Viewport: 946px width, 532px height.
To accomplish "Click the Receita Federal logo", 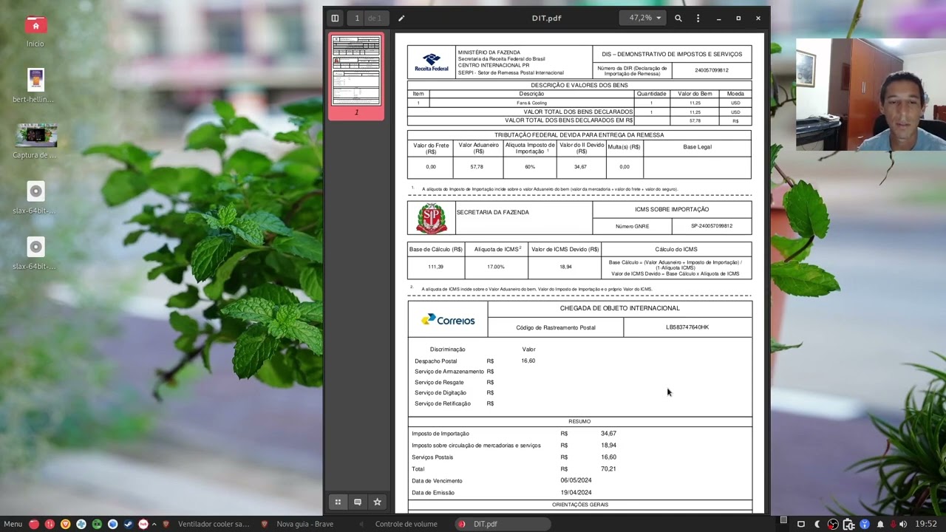I will click(x=432, y=63).
